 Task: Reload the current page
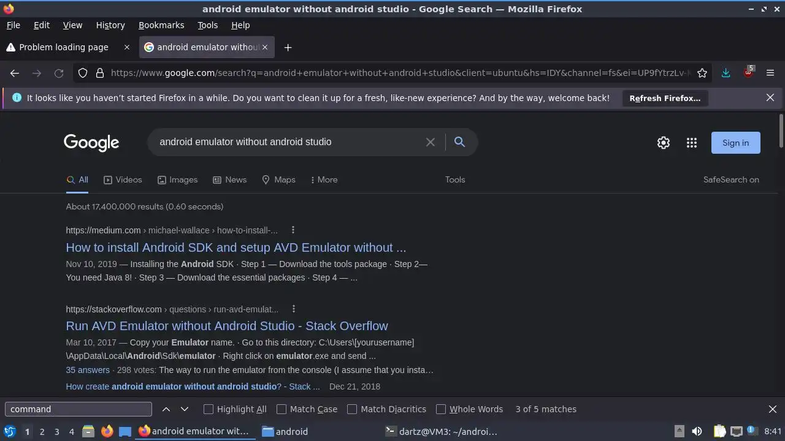[59, 73]
